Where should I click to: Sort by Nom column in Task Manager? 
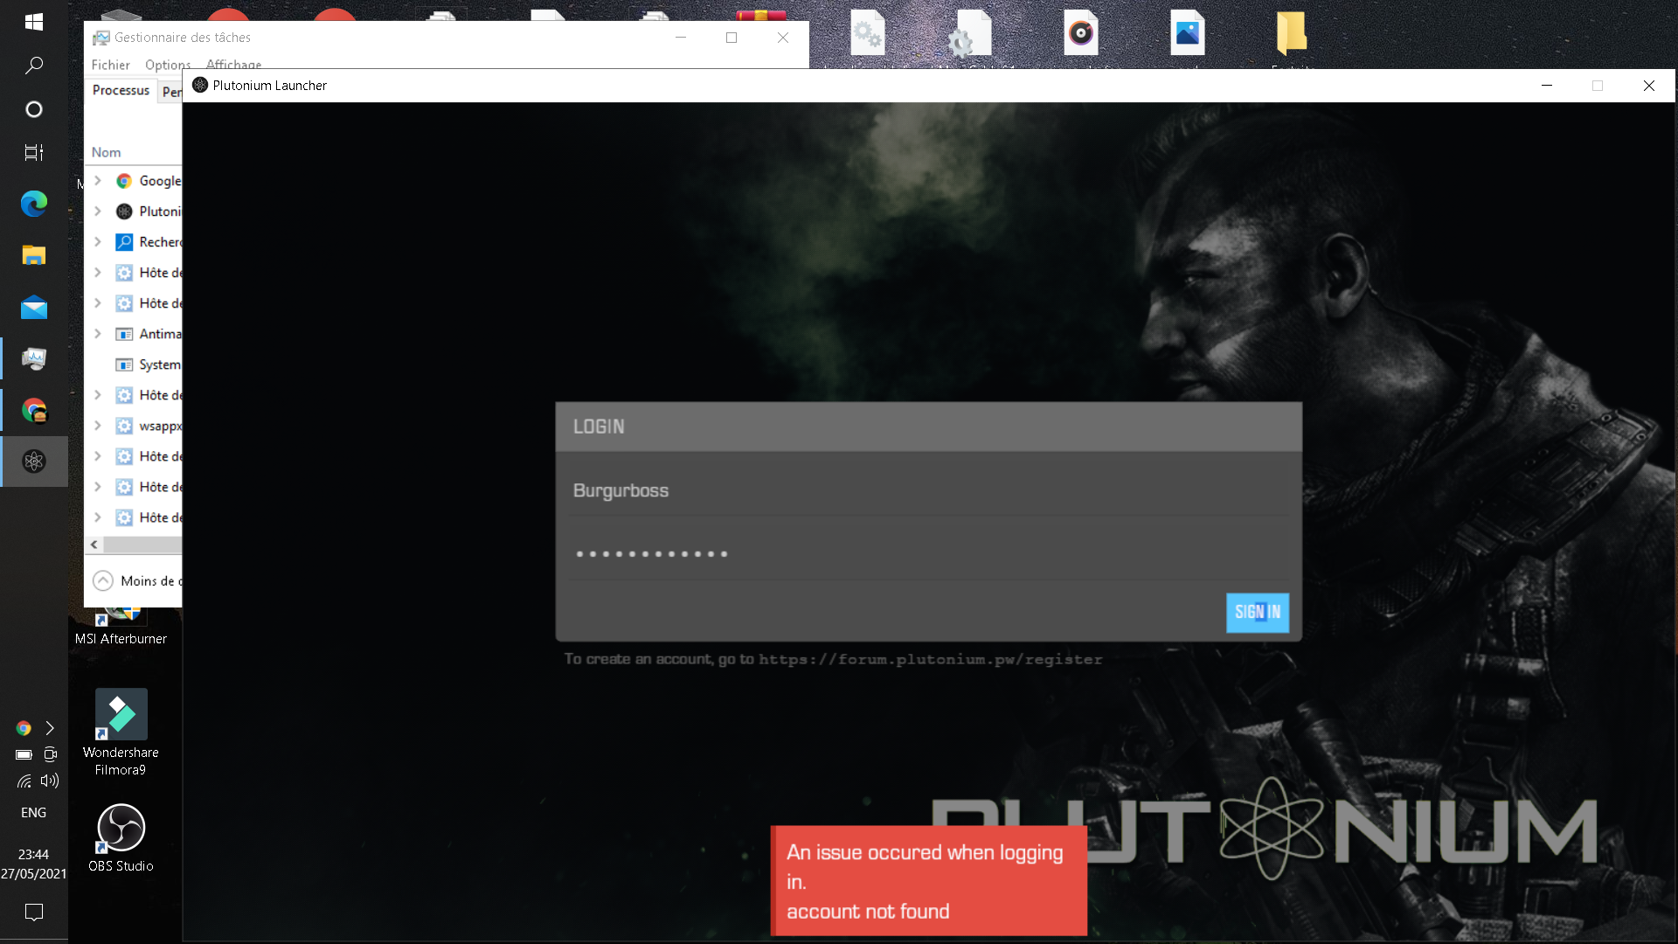click(106, 152)
